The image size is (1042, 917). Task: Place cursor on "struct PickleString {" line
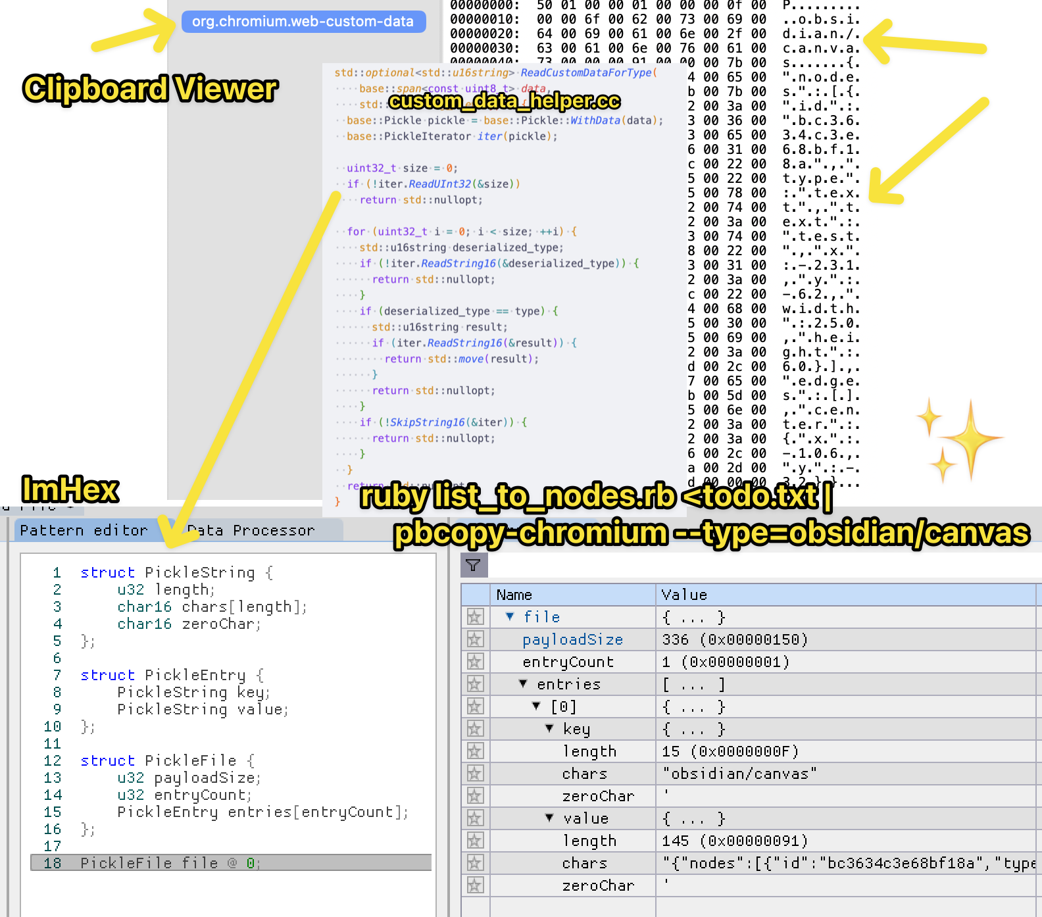click(176, 572)
